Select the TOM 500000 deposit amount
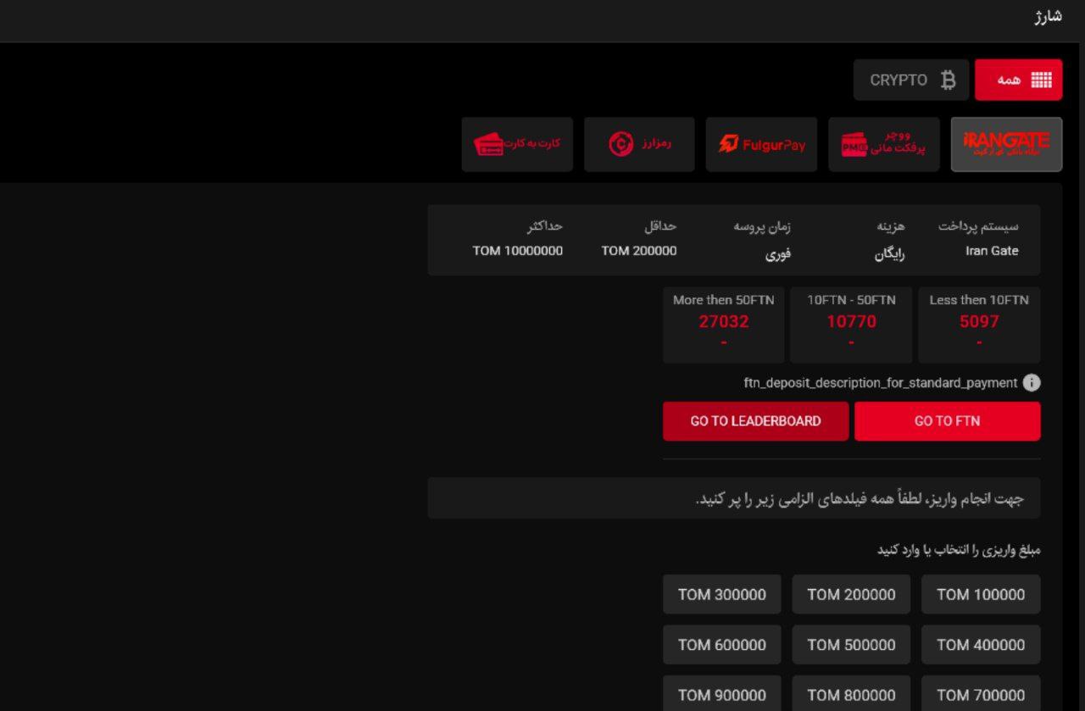Viewport: 1085px width, 711px height. click(x=851, y=645)
